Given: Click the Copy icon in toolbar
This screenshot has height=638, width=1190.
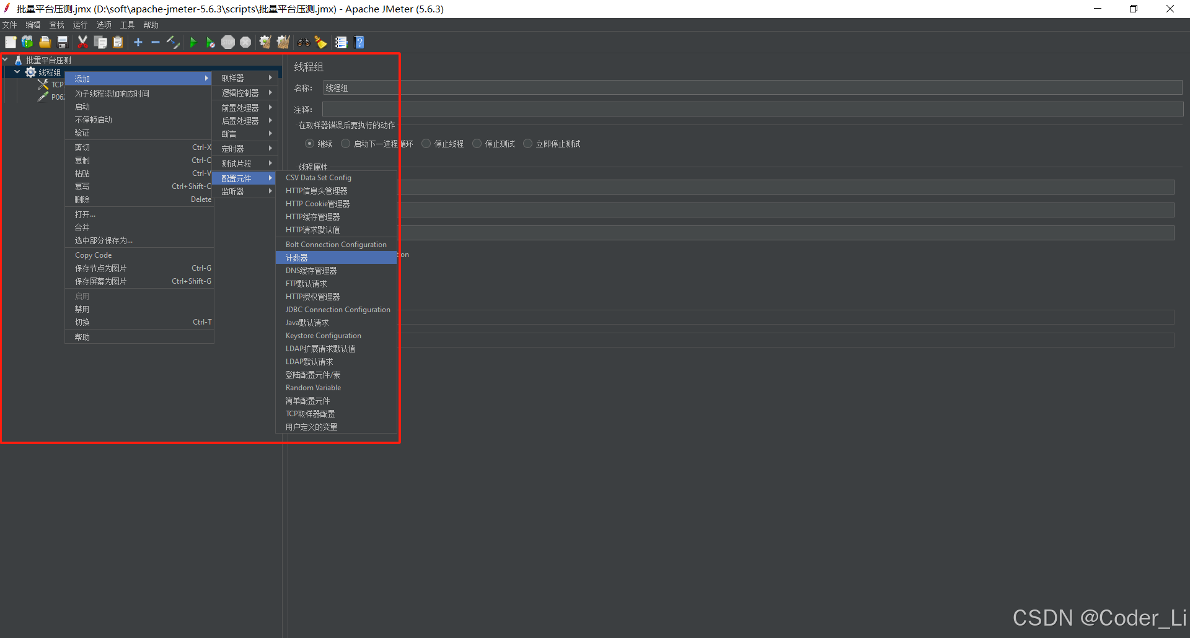Looking at the screenshot, I should (x=100, y=42).
